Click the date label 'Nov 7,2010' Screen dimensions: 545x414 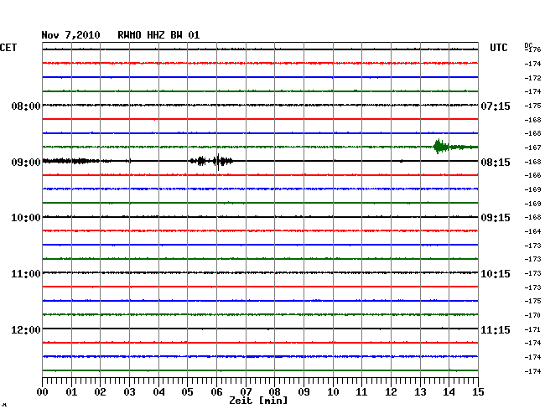click(70, 35)
